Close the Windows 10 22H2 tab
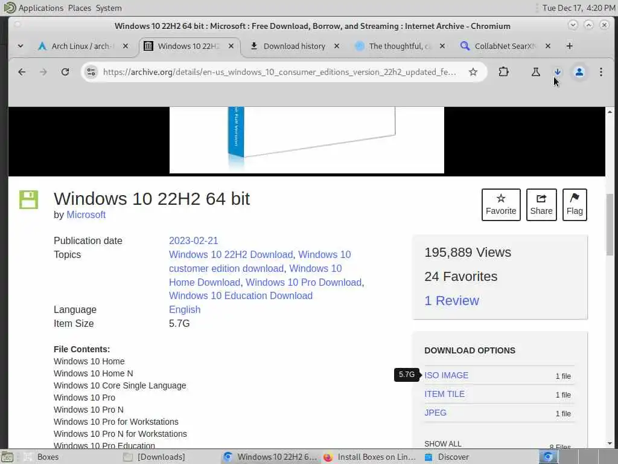This screenshot has height=464, width=618. point(231,46)
